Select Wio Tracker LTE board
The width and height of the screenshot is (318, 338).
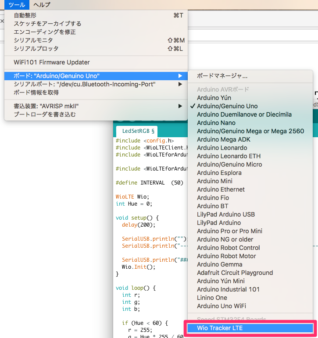(220, 328)
